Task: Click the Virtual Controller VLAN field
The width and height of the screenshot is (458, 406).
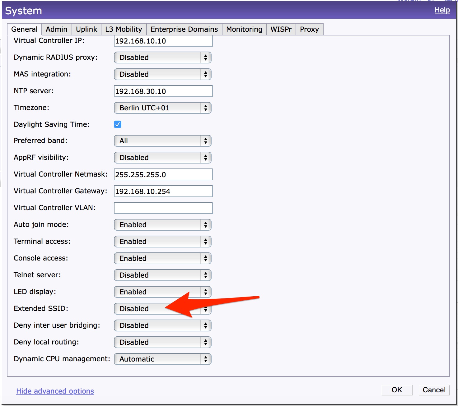Action: point(163,208)
